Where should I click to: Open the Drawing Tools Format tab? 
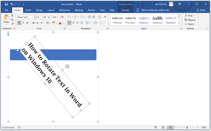click(125, 10)
